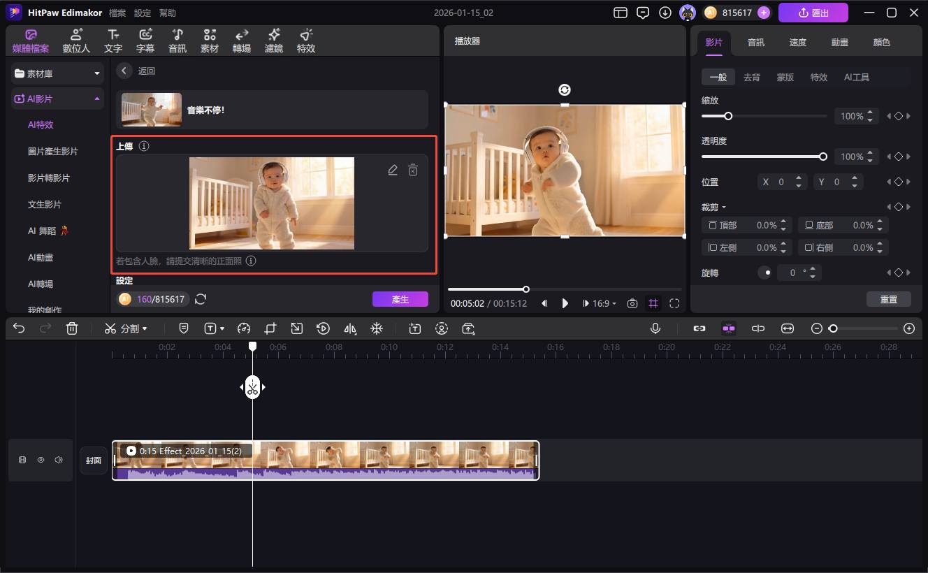Mute the track with speaker icon

point(59,460)
